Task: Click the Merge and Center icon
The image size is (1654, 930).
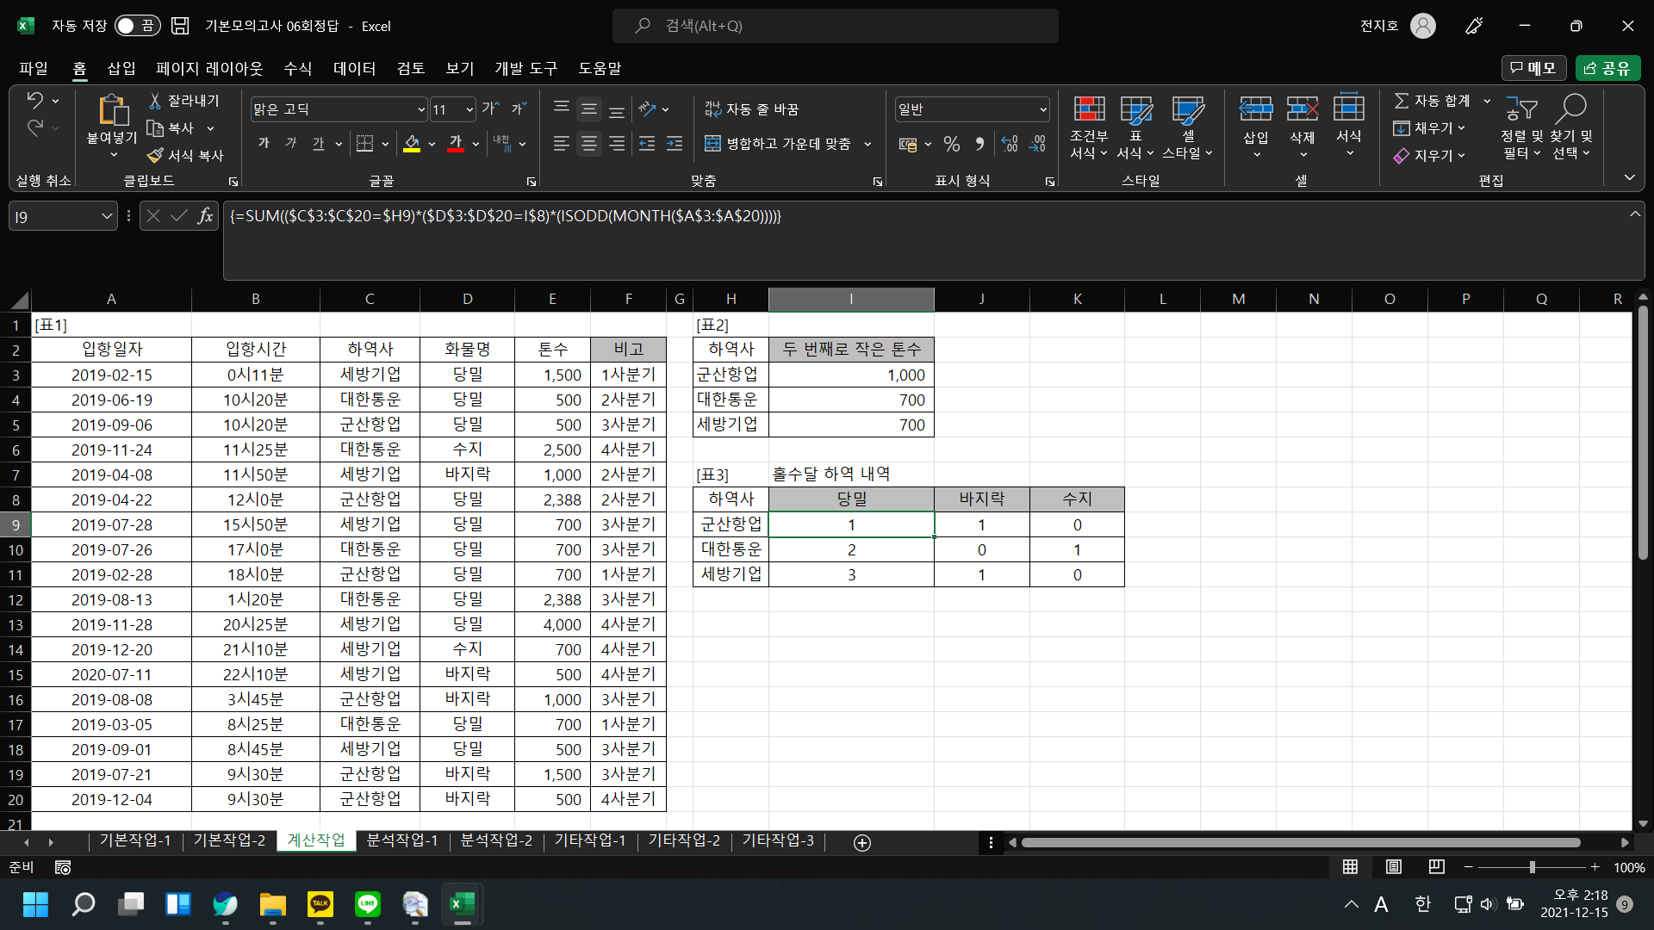Action: click(x=712, y=144)
